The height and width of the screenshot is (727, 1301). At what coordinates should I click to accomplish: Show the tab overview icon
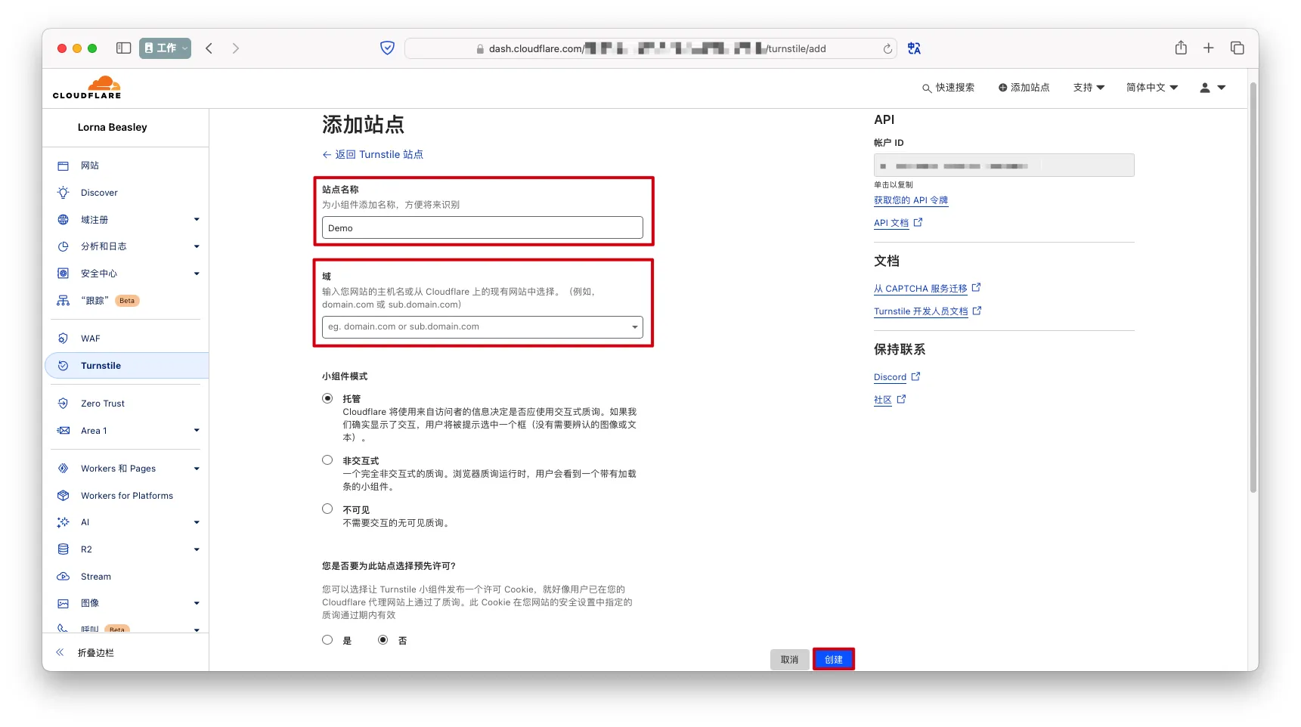[x=1237, y=48]
